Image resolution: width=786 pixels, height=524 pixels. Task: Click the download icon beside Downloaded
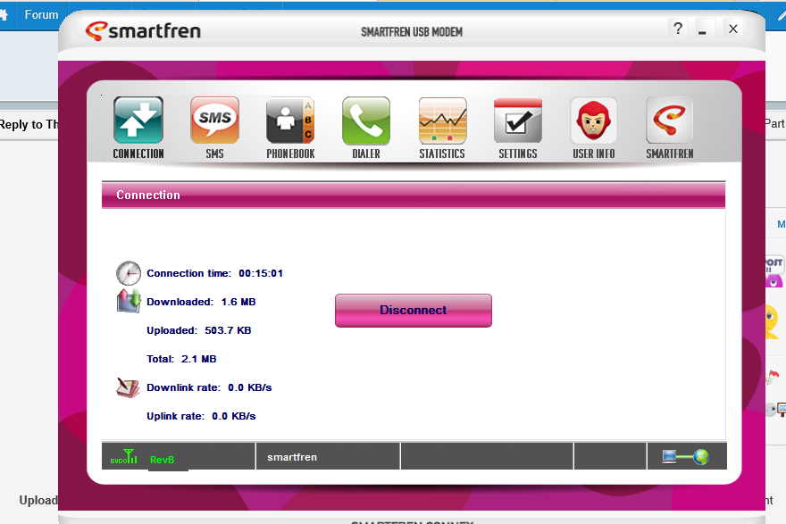(129, 301)
